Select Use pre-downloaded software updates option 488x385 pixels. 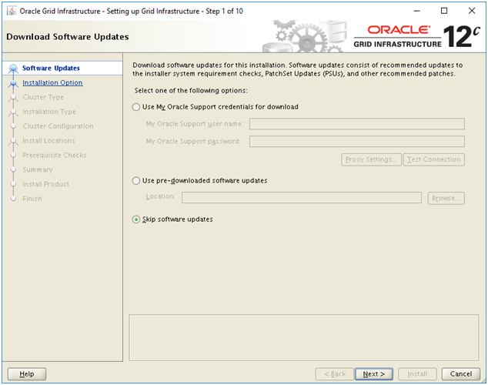(x=136, y=181)
